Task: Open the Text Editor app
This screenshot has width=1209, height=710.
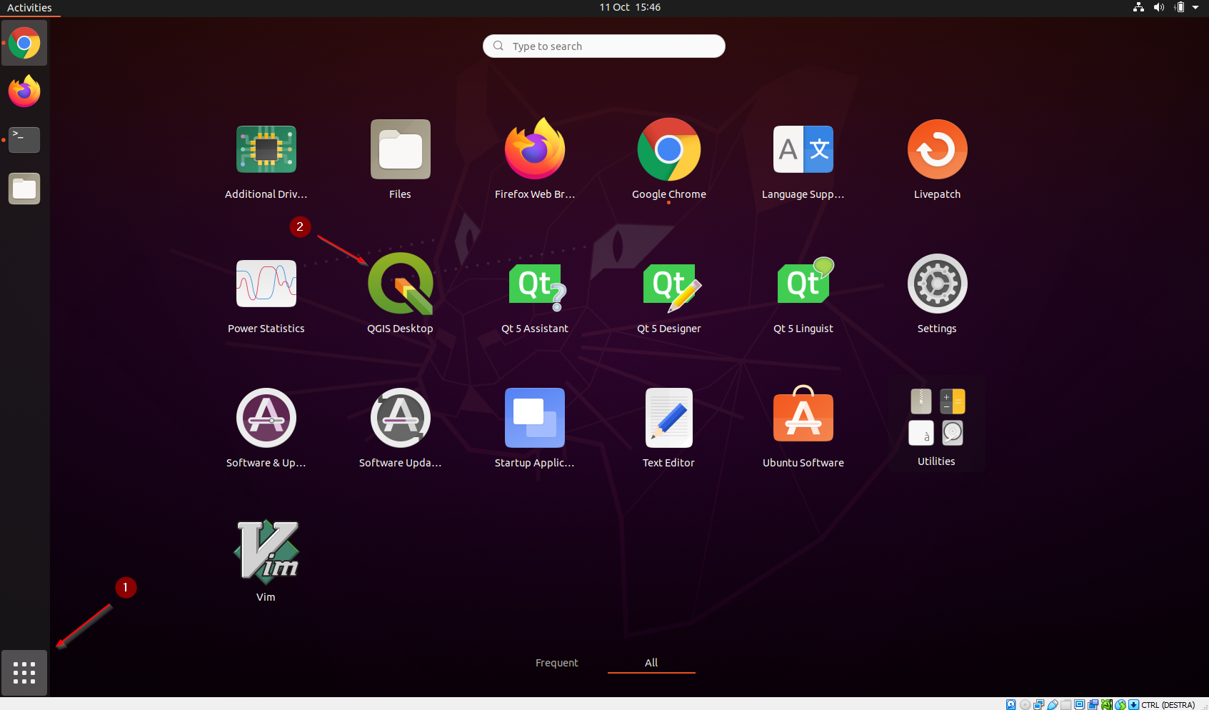Action: [668, 418]
